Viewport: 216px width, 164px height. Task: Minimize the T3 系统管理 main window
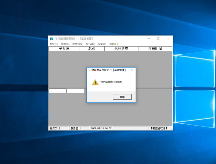point(149,39)
